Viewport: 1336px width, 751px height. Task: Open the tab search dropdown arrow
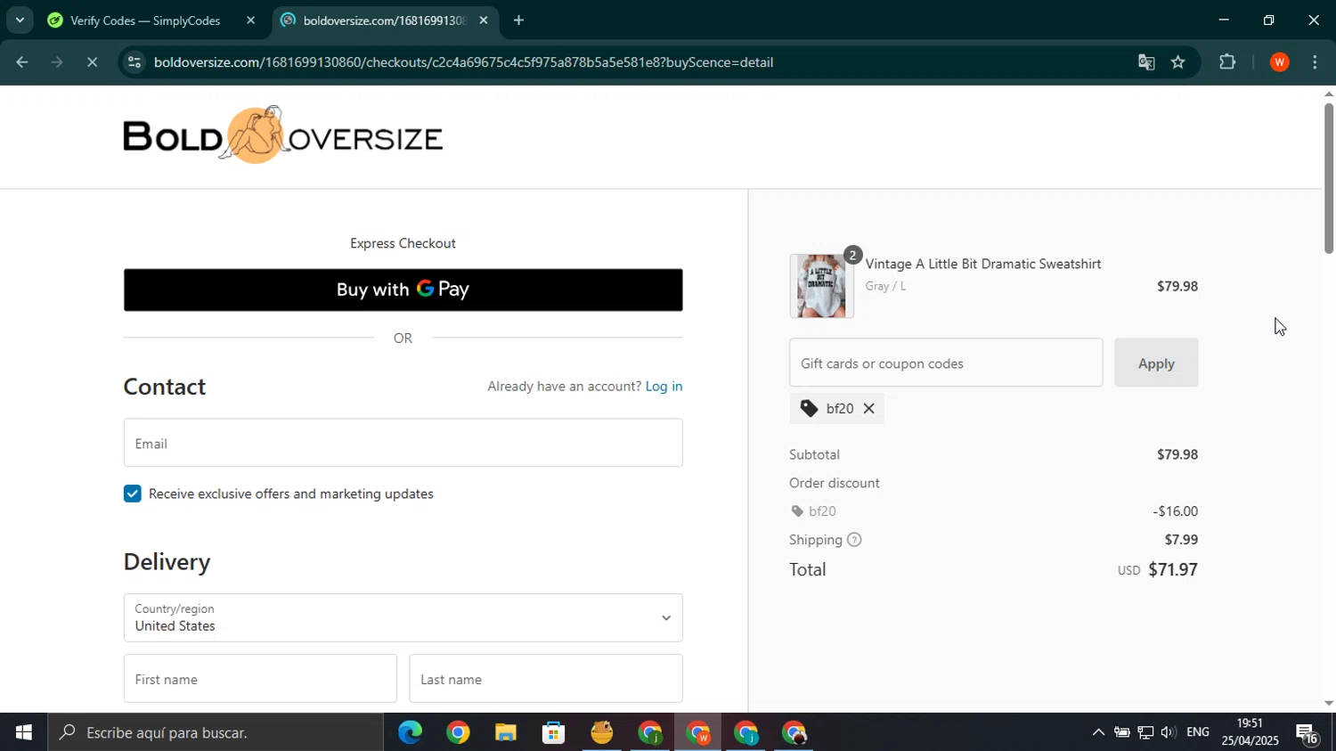[x=19, y=20]
